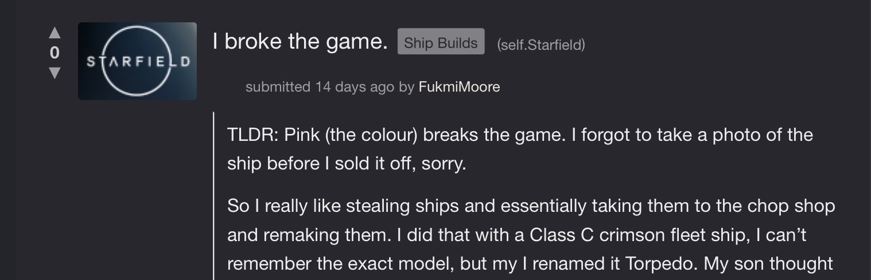Click the "14 days ago" timestamp
Image resolution: width=871 pixels, height=280 pixels.
[x=355, y=87]
